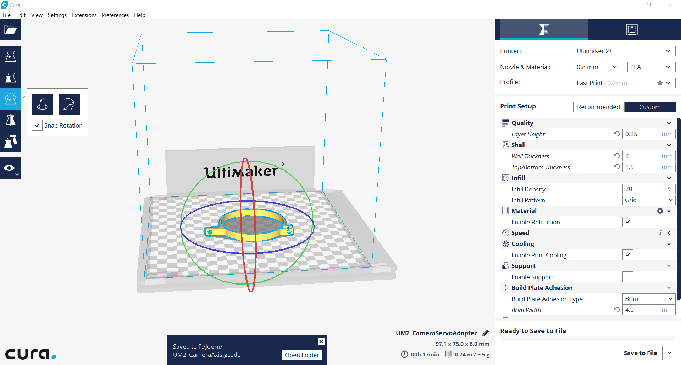The image size is (681, 365).
Task: Collapse the Support settings category
Action: [669, 266]
